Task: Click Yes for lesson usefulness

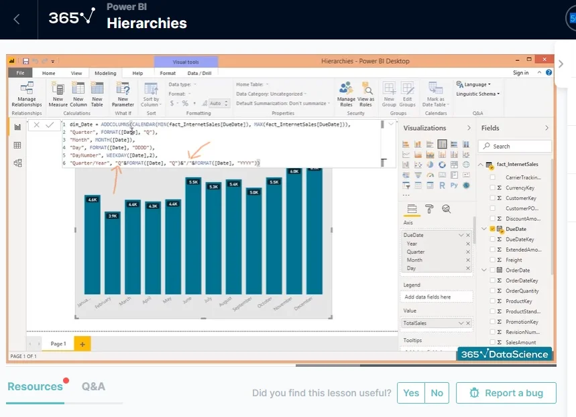Action: click(411, 393)
